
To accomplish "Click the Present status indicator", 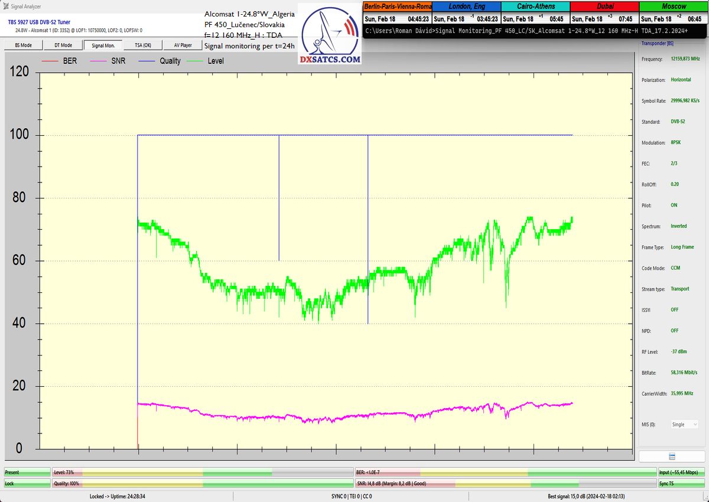I will (x=27, y=472).
